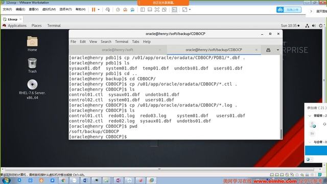Open the VMware 选项卡(T) menu
Viewport: 327px width, 184px height.
[x=65, y=9]
